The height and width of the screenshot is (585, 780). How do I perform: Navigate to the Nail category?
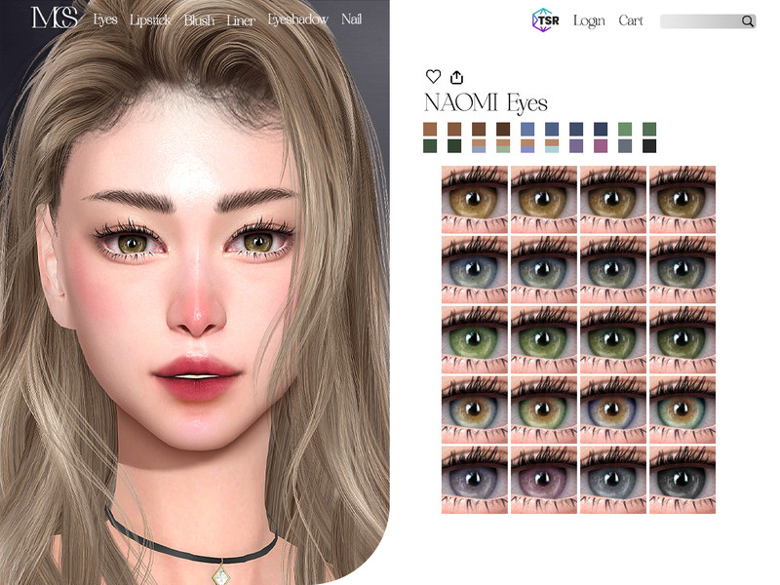click(x=351, y=19)
